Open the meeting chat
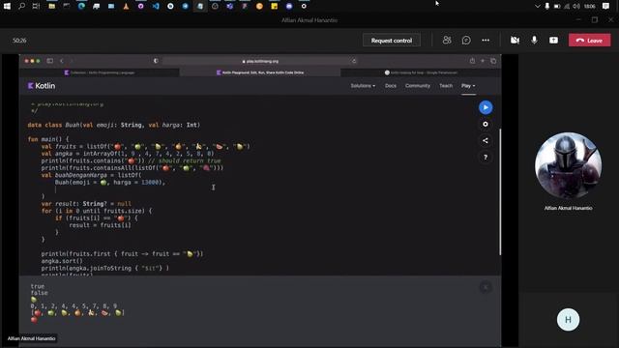619x348 pixels. (466, 41)
